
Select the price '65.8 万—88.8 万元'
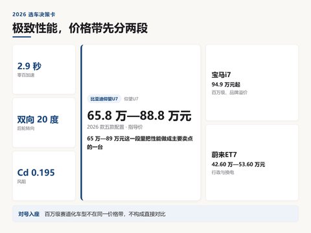tap(139, 115)
